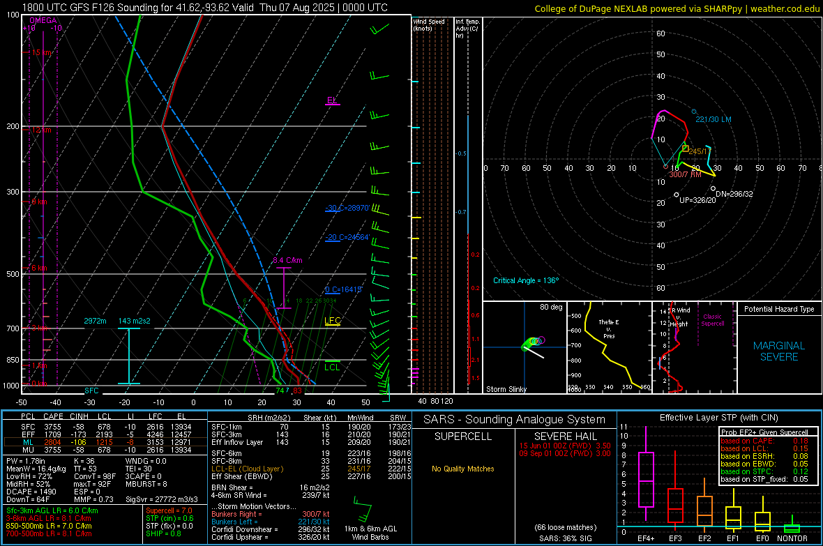The image size is (823, 546).
Task: Click the SigSvr = 27772 m3/s3 value
Action: (162, 499)
